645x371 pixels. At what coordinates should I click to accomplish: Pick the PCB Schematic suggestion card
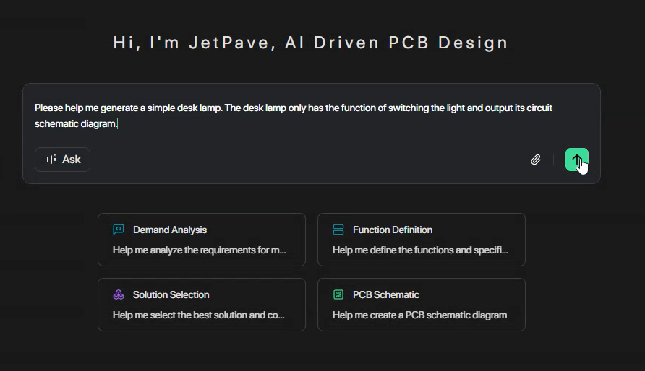click(421, 305)
